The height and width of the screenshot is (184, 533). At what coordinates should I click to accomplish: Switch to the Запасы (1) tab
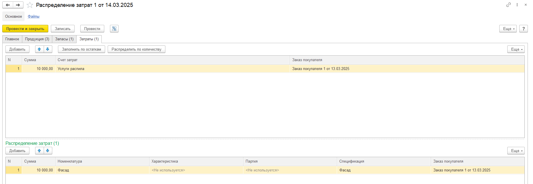64,39
